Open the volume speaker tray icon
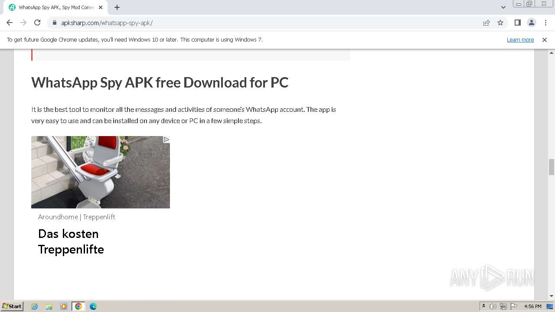Viewport: 555px width, 312px height. click(x=493, y=306)
